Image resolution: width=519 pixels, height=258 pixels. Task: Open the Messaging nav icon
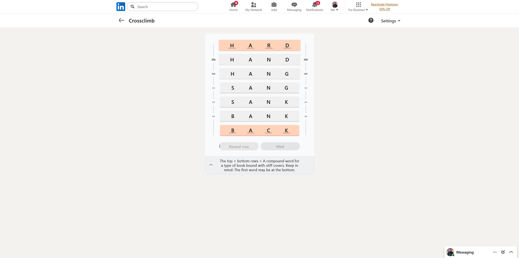tap(294, 5)
